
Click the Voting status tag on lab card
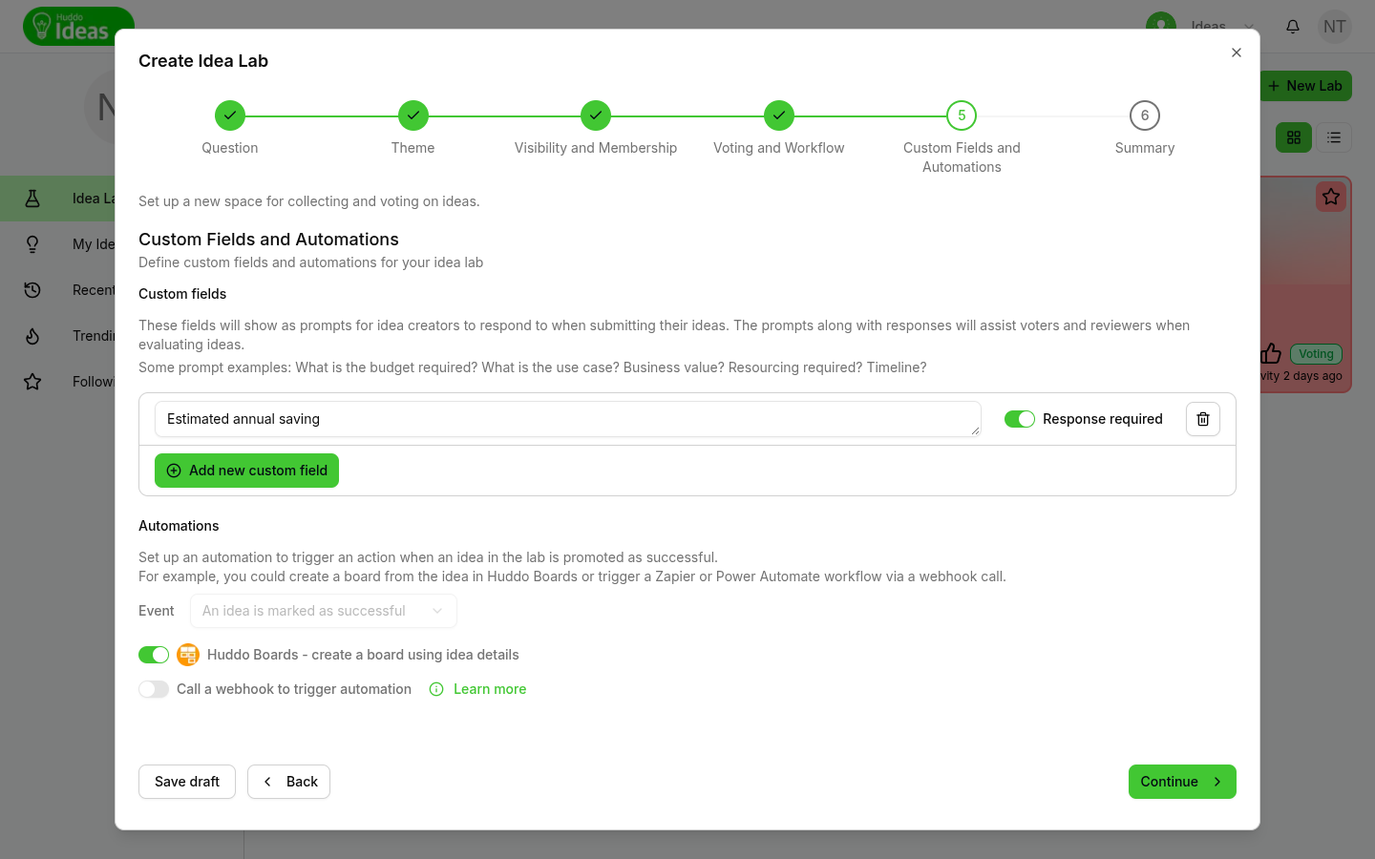[1316, 354]
